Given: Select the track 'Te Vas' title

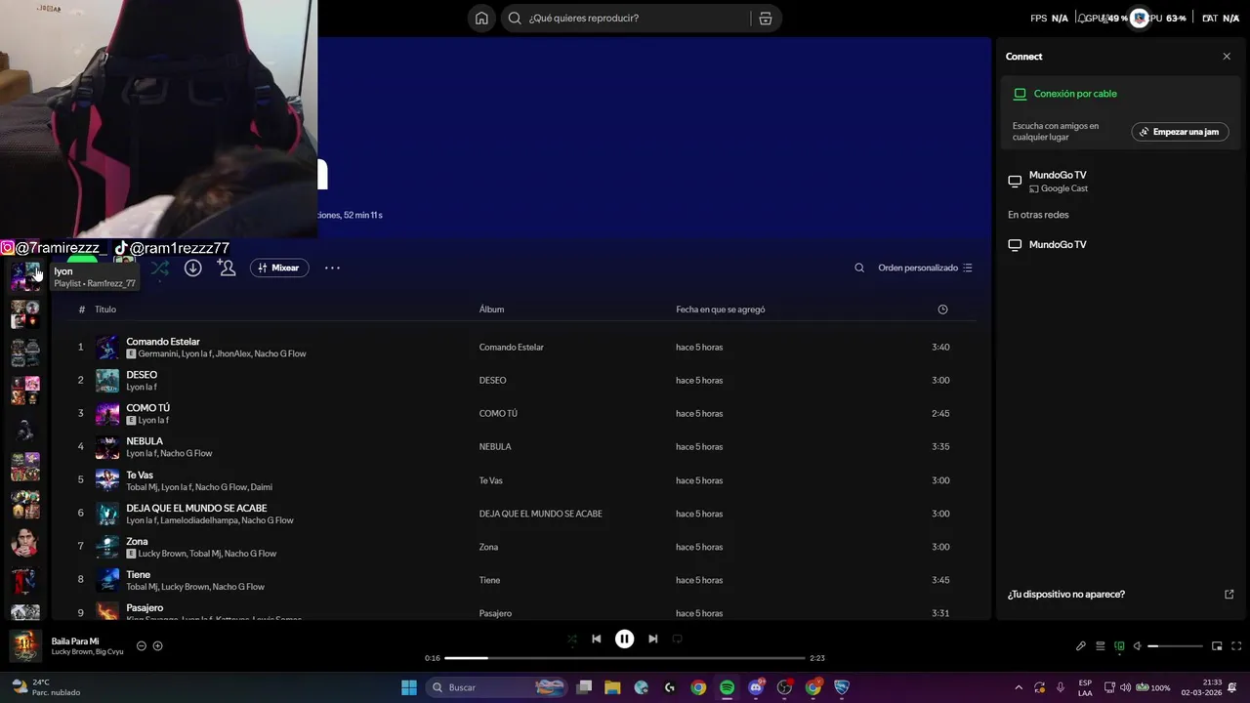Looking at the screenshot, I should (x=140, y=476).
